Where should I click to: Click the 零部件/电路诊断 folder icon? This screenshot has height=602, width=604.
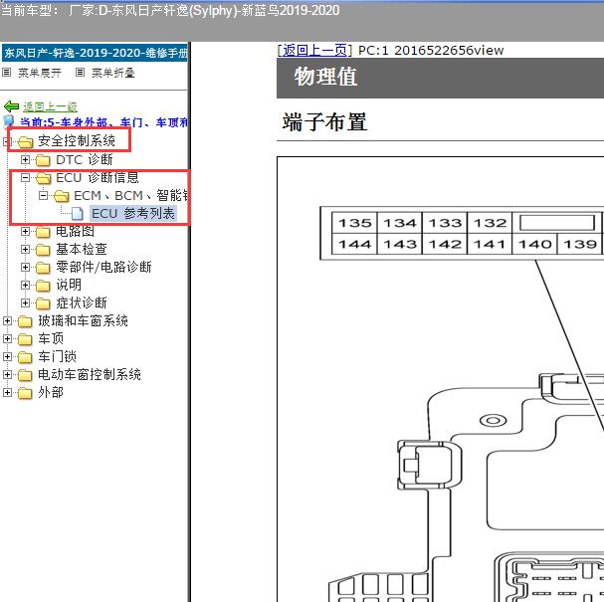(x=43, y=268)
